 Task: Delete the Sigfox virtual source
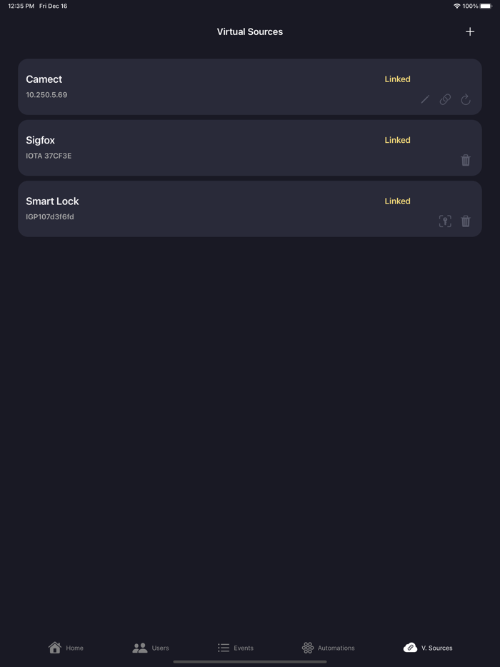click(x=466, y=161)
